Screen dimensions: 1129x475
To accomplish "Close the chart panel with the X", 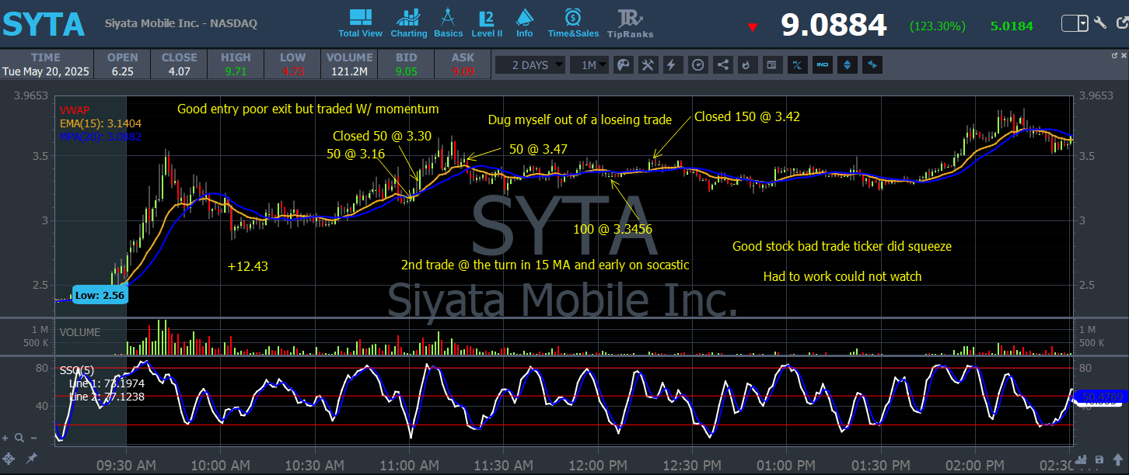I will pyautogui.click(x=1123, y=56).
